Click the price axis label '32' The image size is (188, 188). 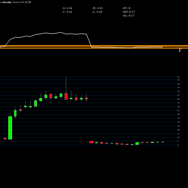click(179, 122)
